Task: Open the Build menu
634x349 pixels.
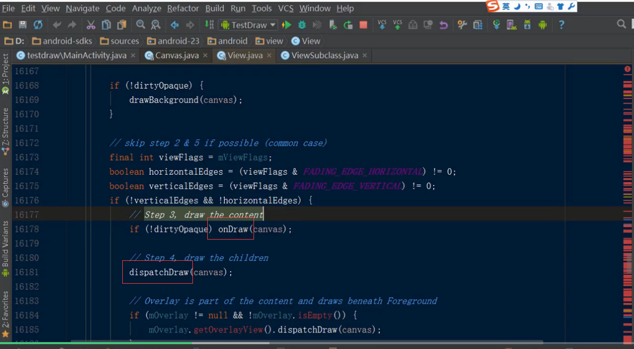Action: click(215, 8)
